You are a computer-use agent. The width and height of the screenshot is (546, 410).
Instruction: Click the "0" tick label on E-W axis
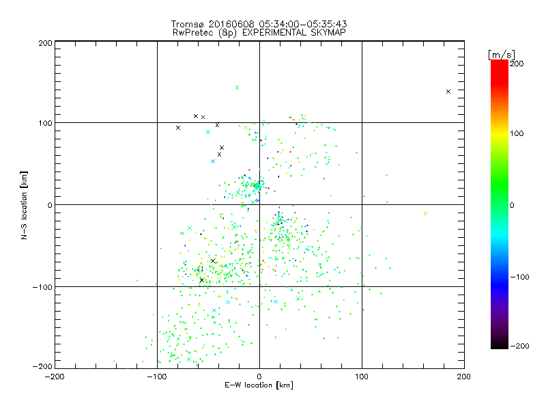coord(259,377)
